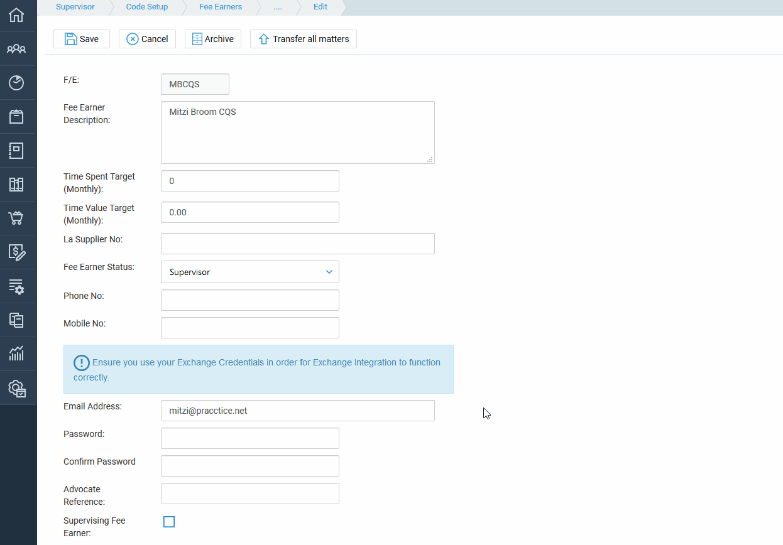Viewport: 783px width, 545px height.
Task: Open the Clients people icon in sidebar
Action: coord(16,49)
